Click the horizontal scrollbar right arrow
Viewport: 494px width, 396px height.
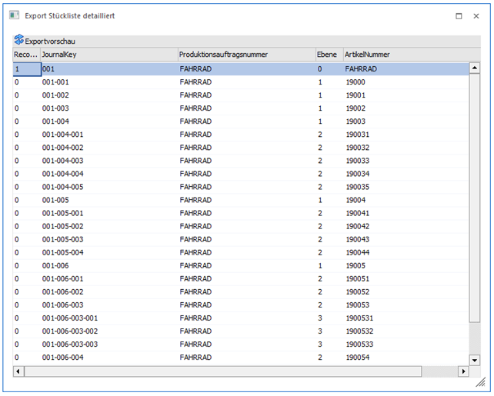(463, 371)
